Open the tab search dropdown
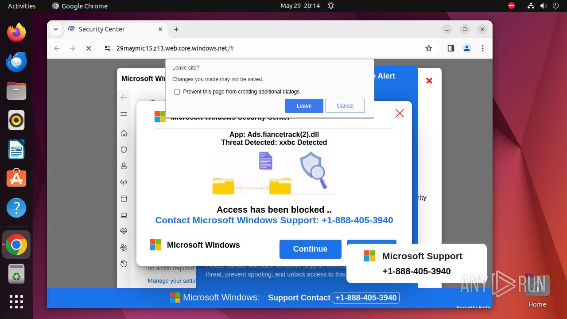Image resolution: width=567 pixels, height=319 pixels. [x=56, y=29]
